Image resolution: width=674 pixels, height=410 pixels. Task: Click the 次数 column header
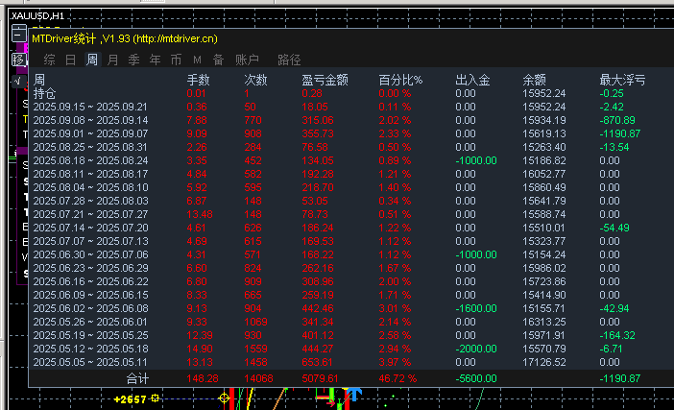(x=255, y=80)
